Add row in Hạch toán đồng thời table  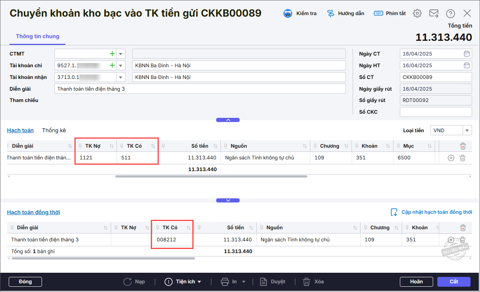pyautogui.click(x=451, y=239)
